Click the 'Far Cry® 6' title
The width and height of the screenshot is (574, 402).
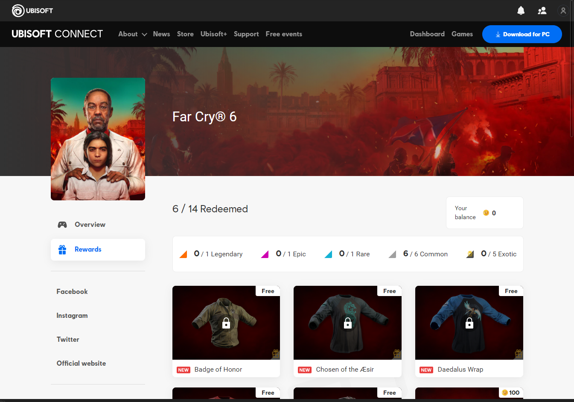click(204, 117)
